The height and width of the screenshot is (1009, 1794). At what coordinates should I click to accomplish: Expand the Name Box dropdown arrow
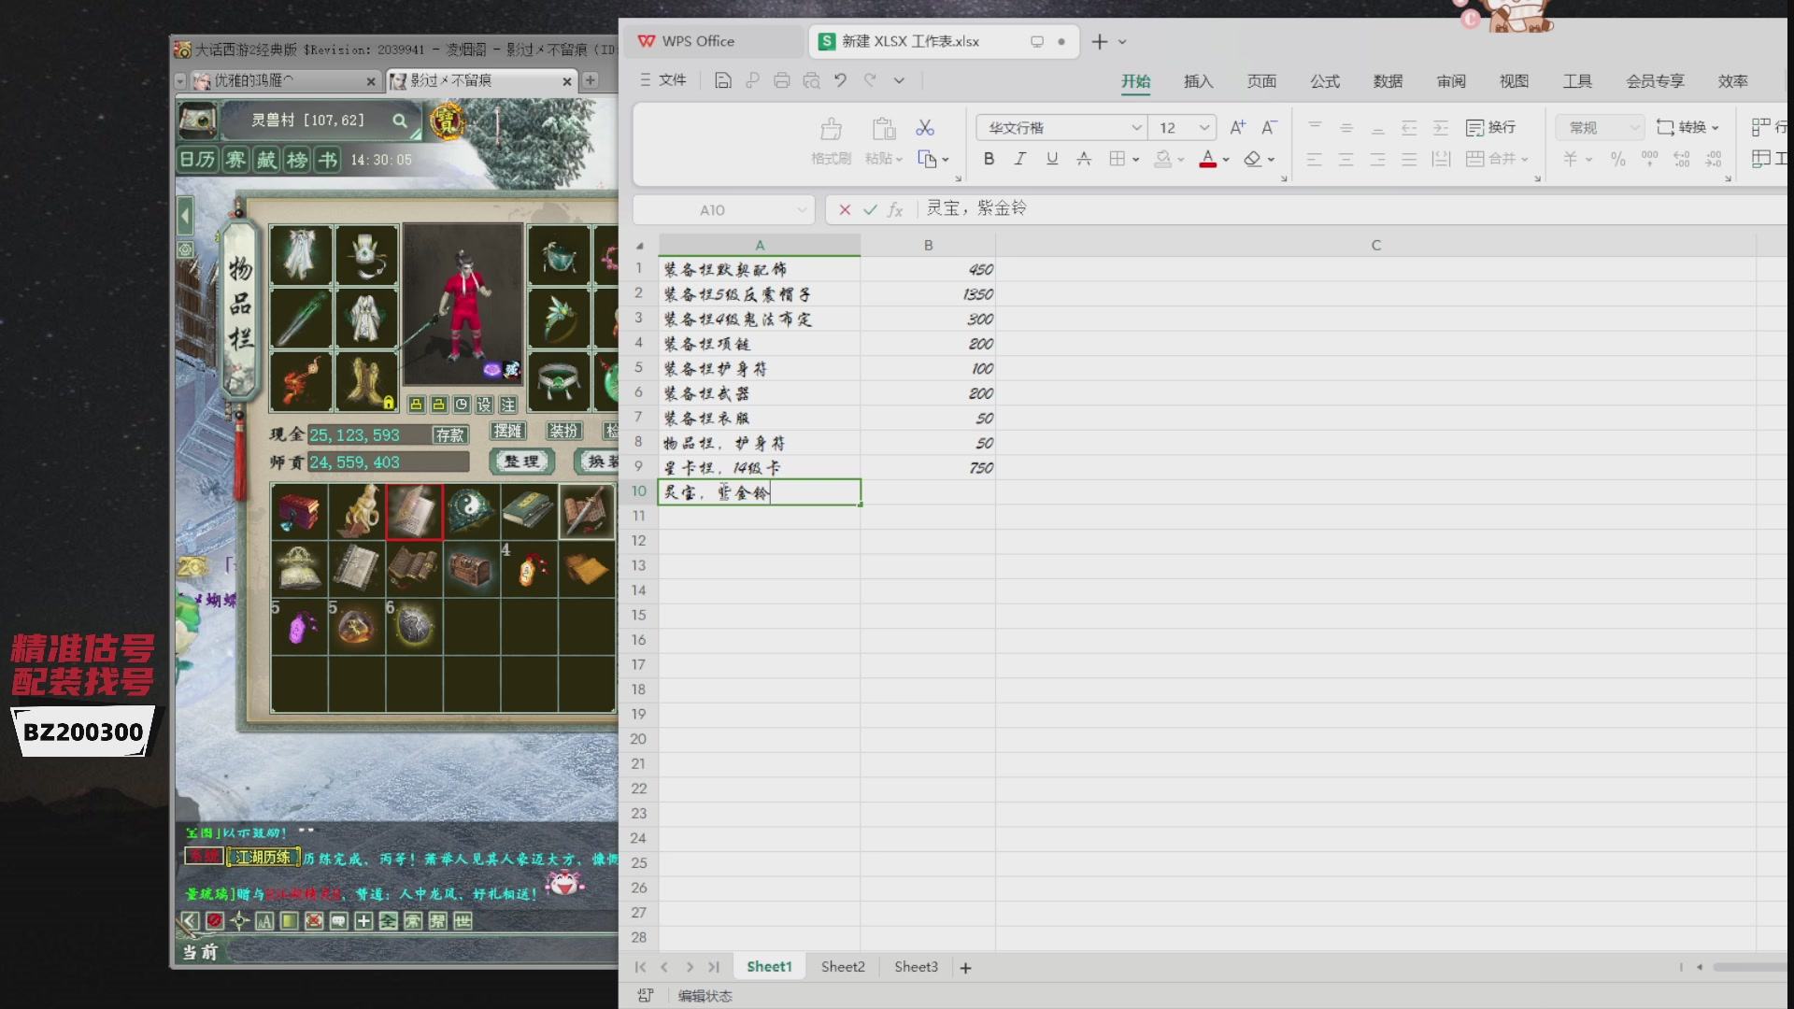tap(802, 210)
